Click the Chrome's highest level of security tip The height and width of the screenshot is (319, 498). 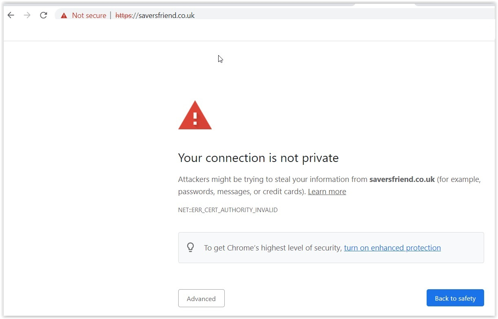[331, 248]
